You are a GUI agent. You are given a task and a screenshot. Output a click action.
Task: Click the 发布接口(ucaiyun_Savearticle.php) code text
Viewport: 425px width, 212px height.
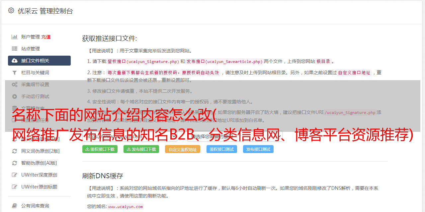point(224,61)
